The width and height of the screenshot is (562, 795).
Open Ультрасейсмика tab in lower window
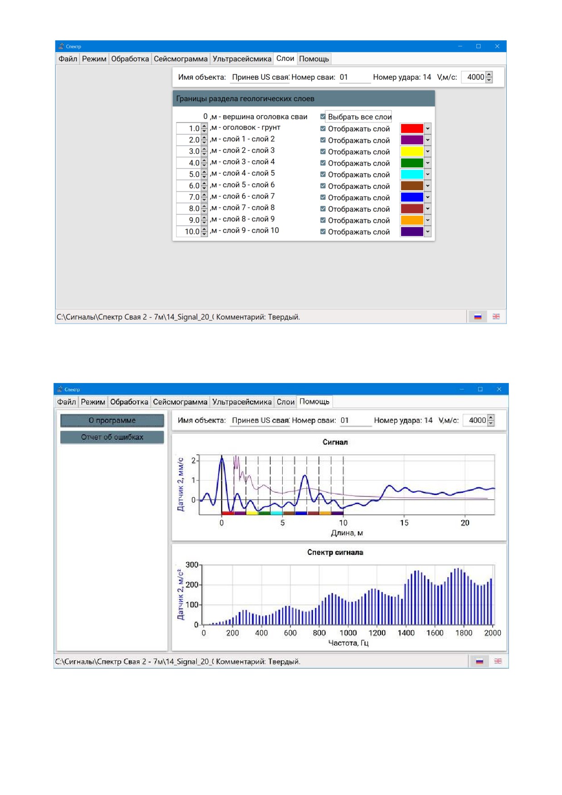click(x=242, y=402)
